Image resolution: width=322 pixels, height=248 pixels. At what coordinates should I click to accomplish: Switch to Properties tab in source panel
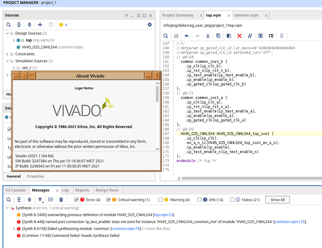coord(35,176)
